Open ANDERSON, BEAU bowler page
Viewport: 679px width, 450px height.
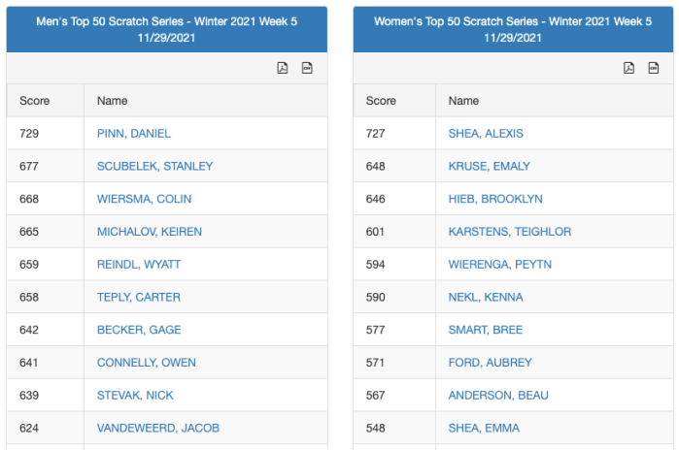click(498, 395)
